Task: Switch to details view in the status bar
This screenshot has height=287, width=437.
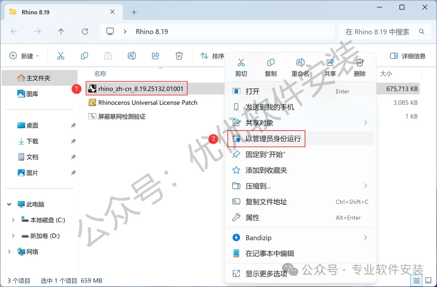Action: (416, 280)
